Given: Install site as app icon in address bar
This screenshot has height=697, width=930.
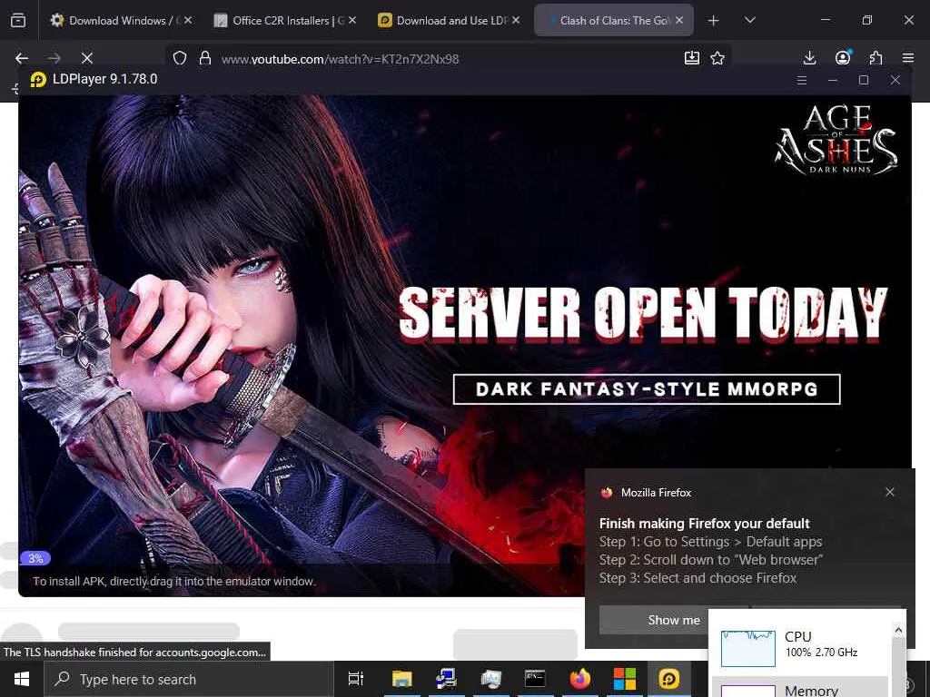Looking at the screenshot, I should pos(692,58).
